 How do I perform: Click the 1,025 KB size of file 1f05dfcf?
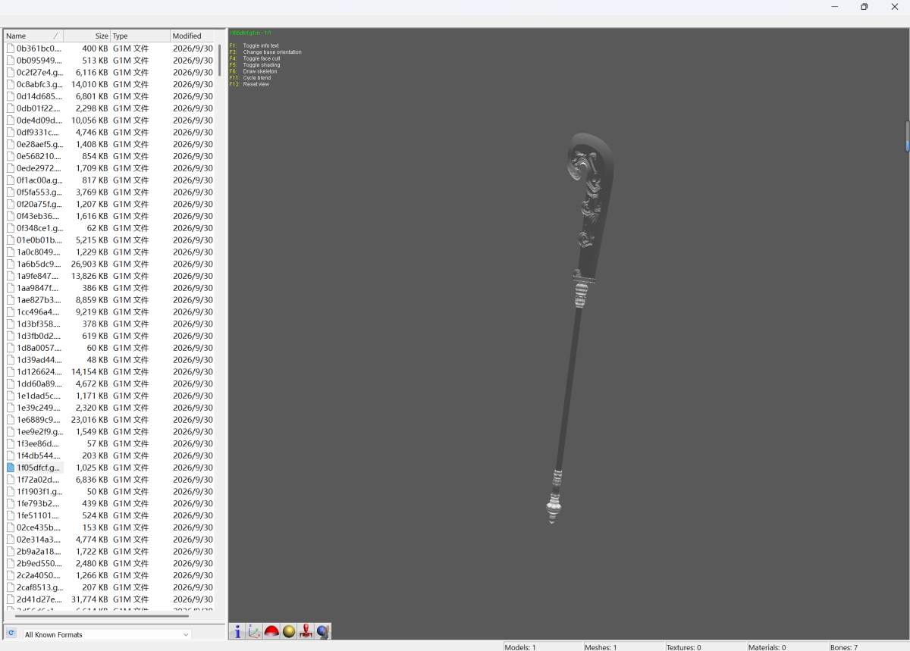tap(92, 468)
